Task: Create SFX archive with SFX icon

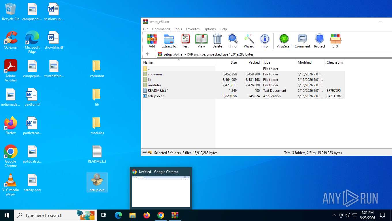Action: click(x=336, y=41)
